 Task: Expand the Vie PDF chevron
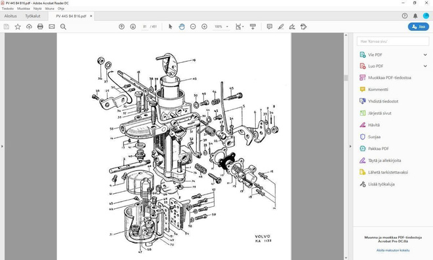(x=425, y=54)
